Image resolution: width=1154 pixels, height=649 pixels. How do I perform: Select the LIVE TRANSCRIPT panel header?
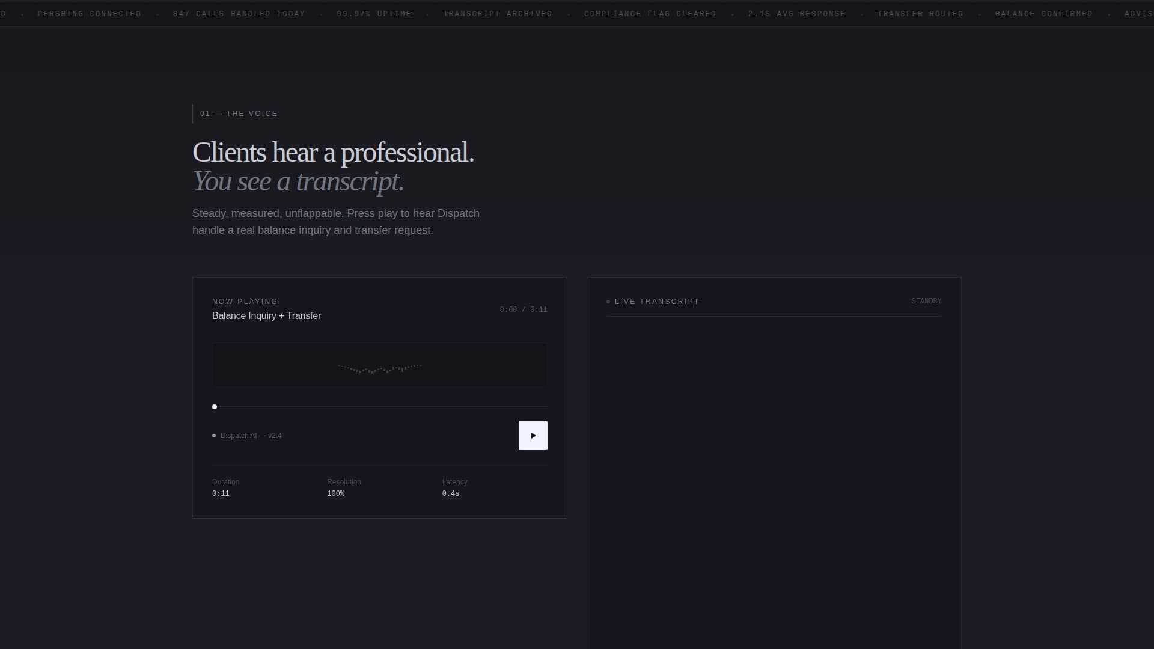[657, 302]
